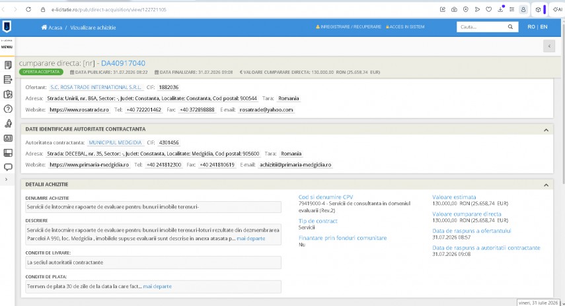Click the collapse arrow button top right
The image size is (565, 306).
548,46
